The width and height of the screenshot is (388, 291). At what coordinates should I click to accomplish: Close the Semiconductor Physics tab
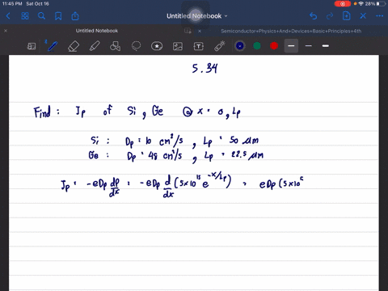point(200,31)
